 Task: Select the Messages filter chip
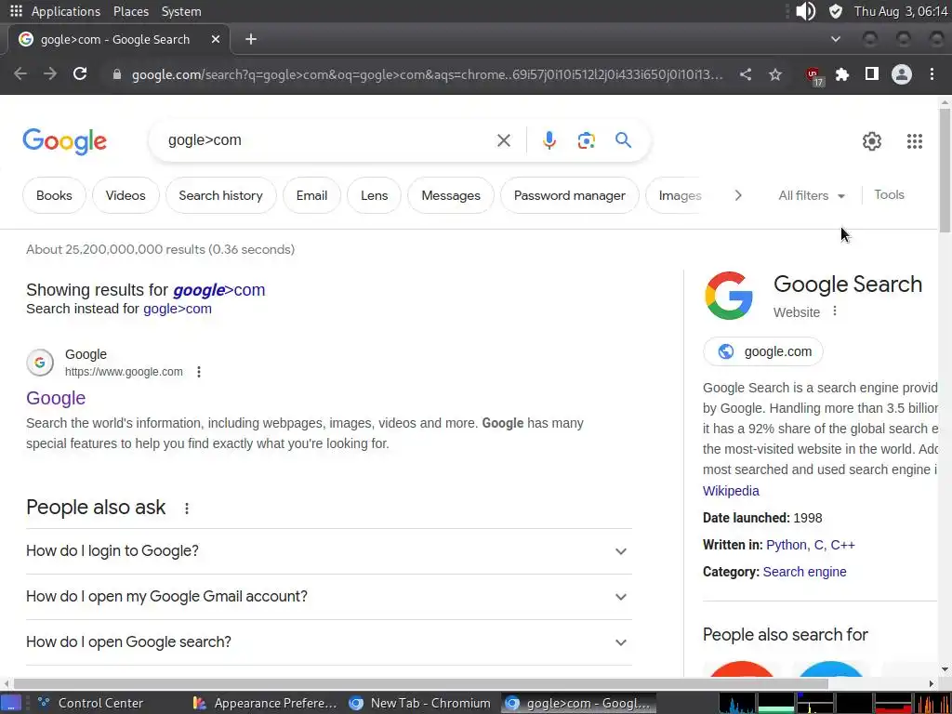pyautogui.click(x=451, y=195)
